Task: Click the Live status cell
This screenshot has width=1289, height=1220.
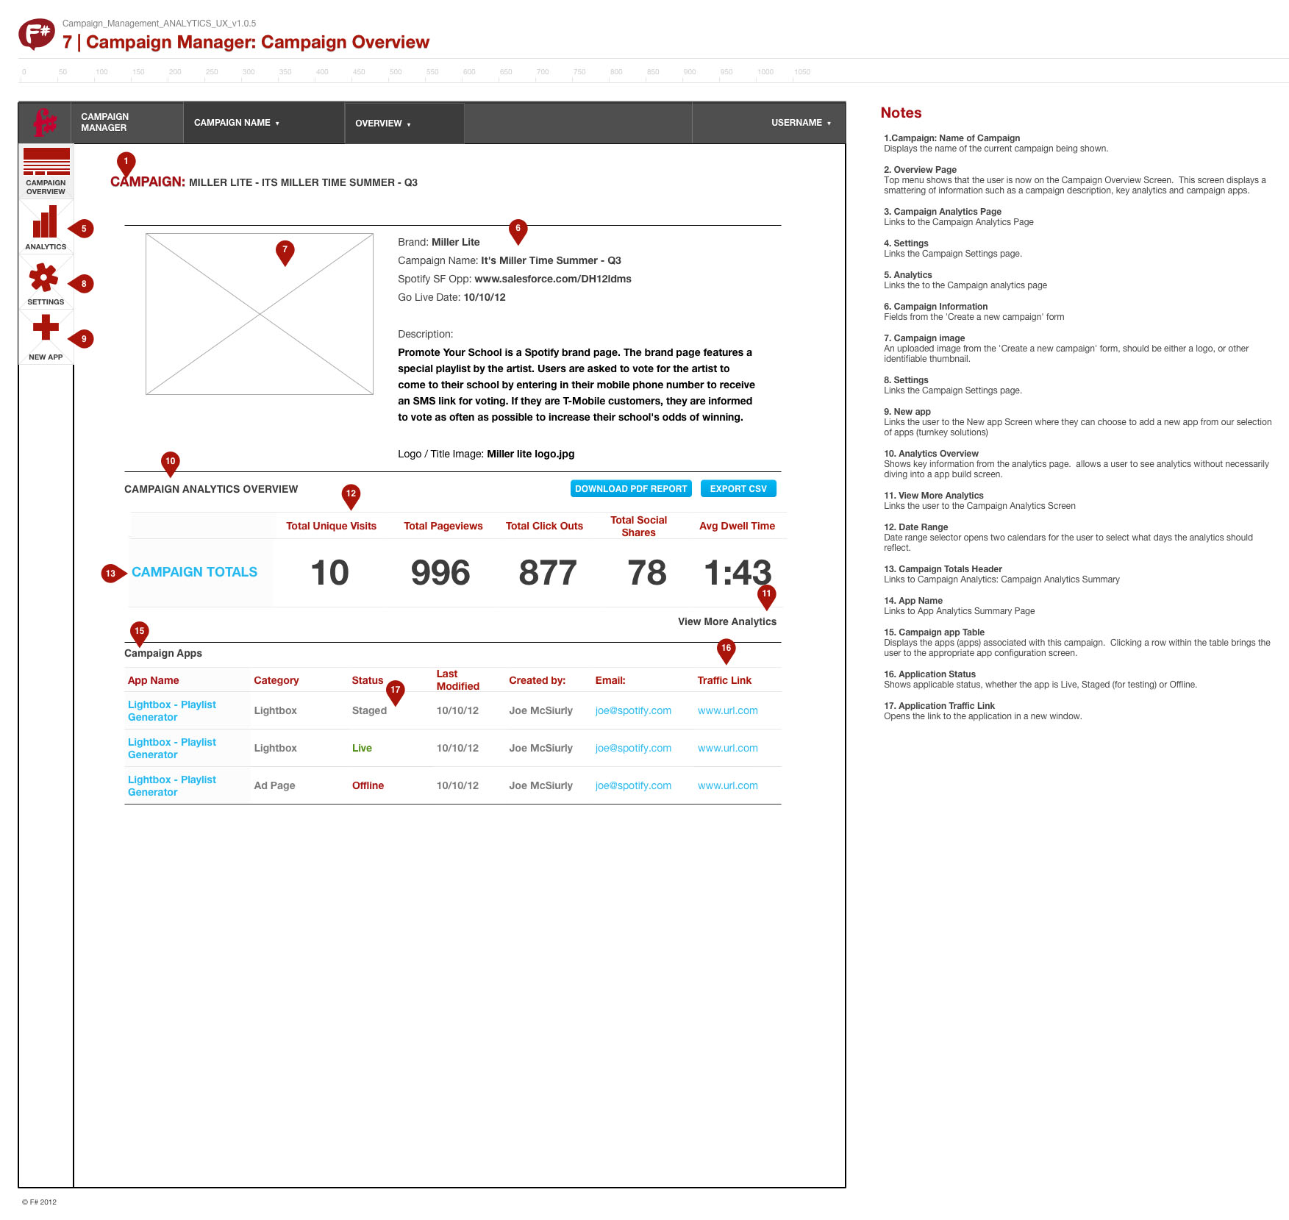Action: point(362,749)
